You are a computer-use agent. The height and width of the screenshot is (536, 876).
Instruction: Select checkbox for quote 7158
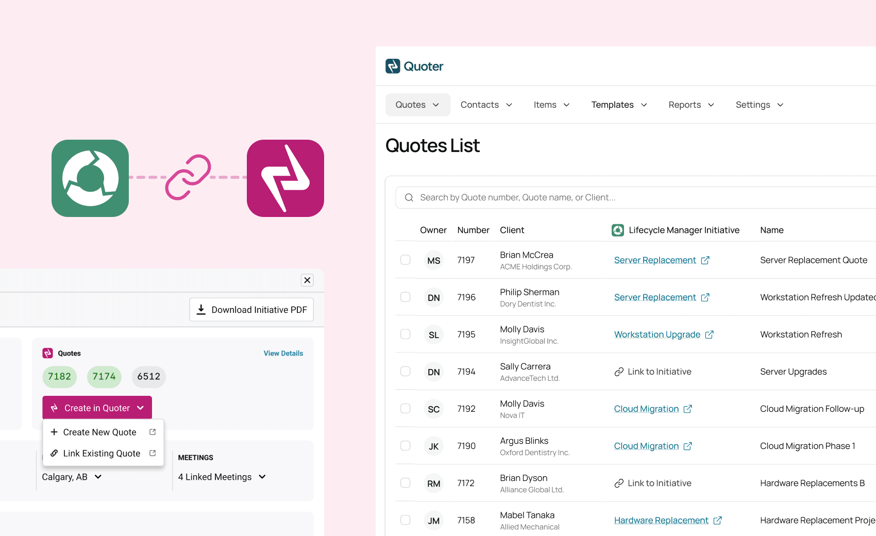pyautogui.click(x=406, y=520)
